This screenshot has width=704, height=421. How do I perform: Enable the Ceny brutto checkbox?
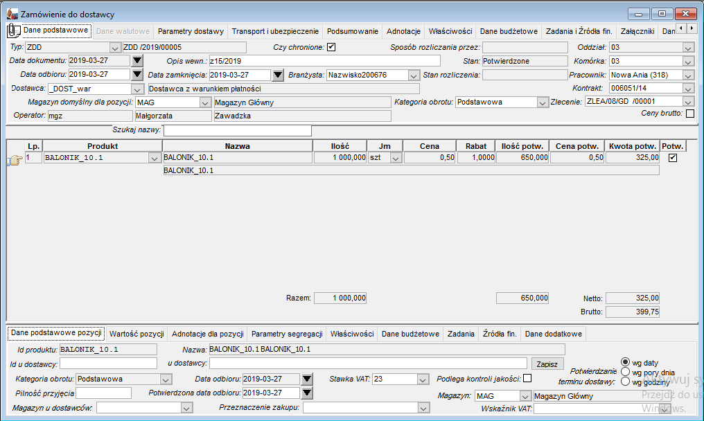pyautogui.click(x=690, y=114)
